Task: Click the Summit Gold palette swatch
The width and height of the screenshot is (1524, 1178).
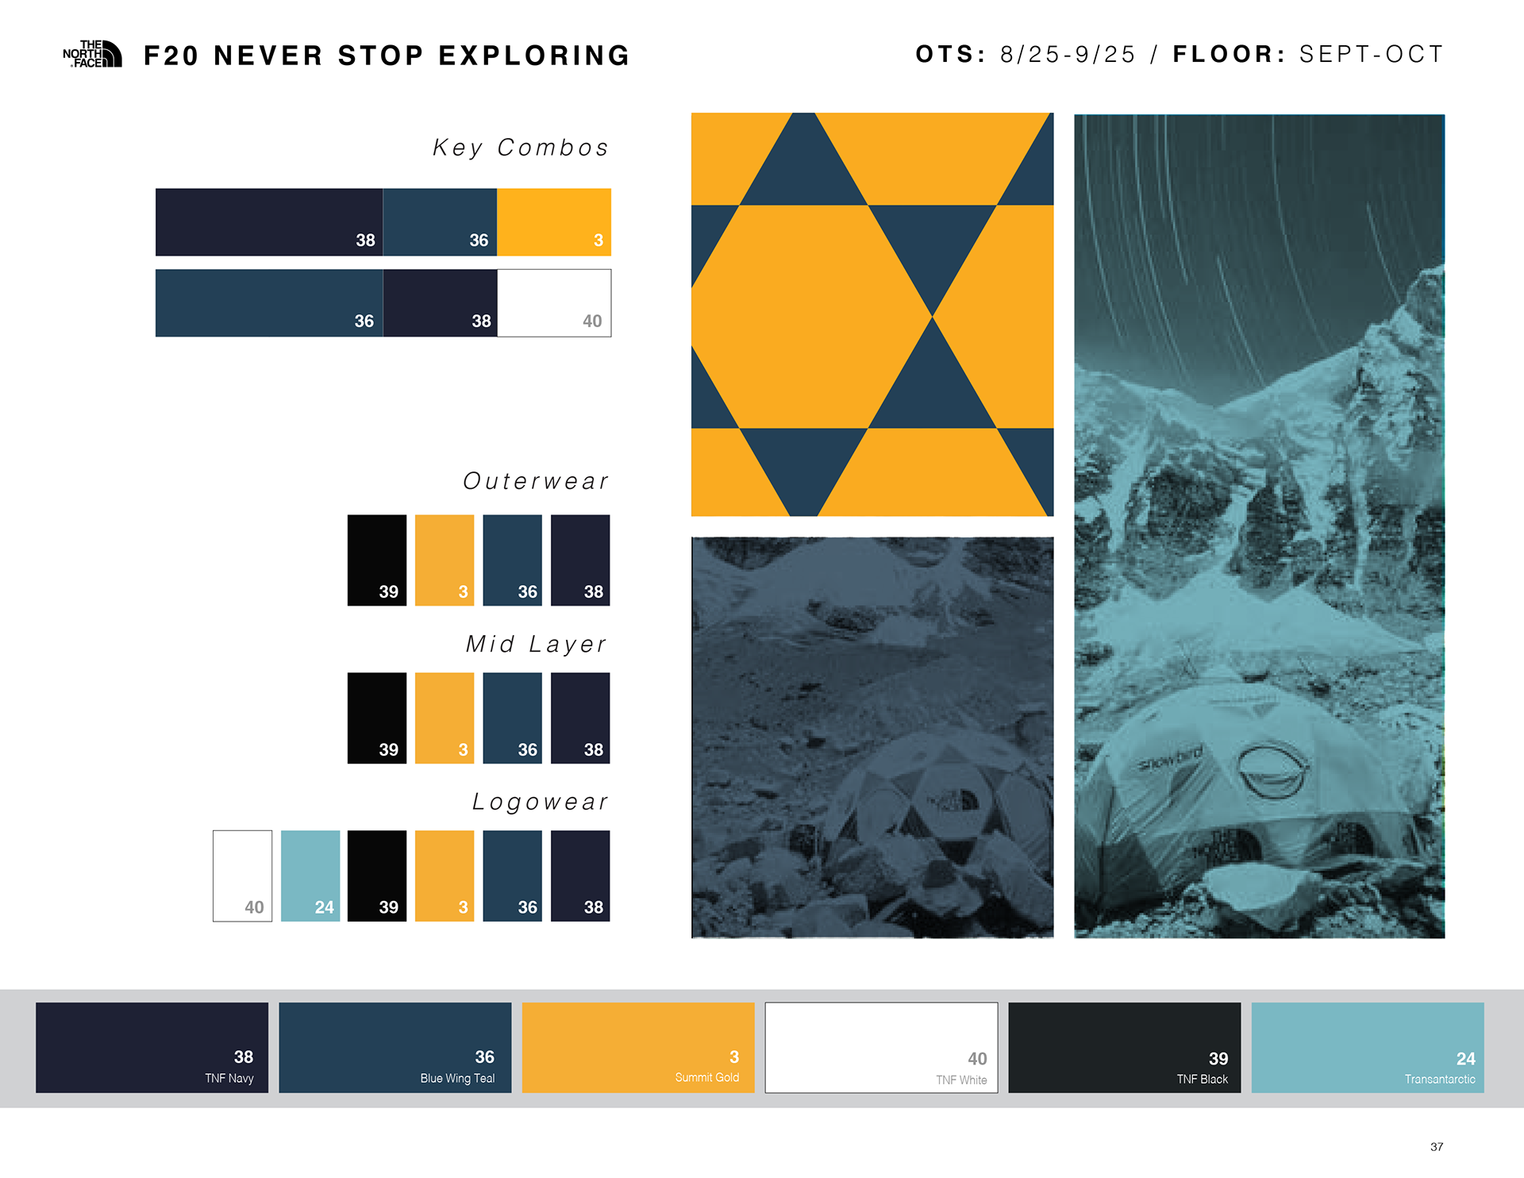Action: (638, 1048)
